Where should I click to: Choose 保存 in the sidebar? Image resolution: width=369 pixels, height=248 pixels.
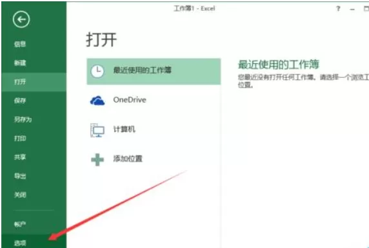[20, 100]
